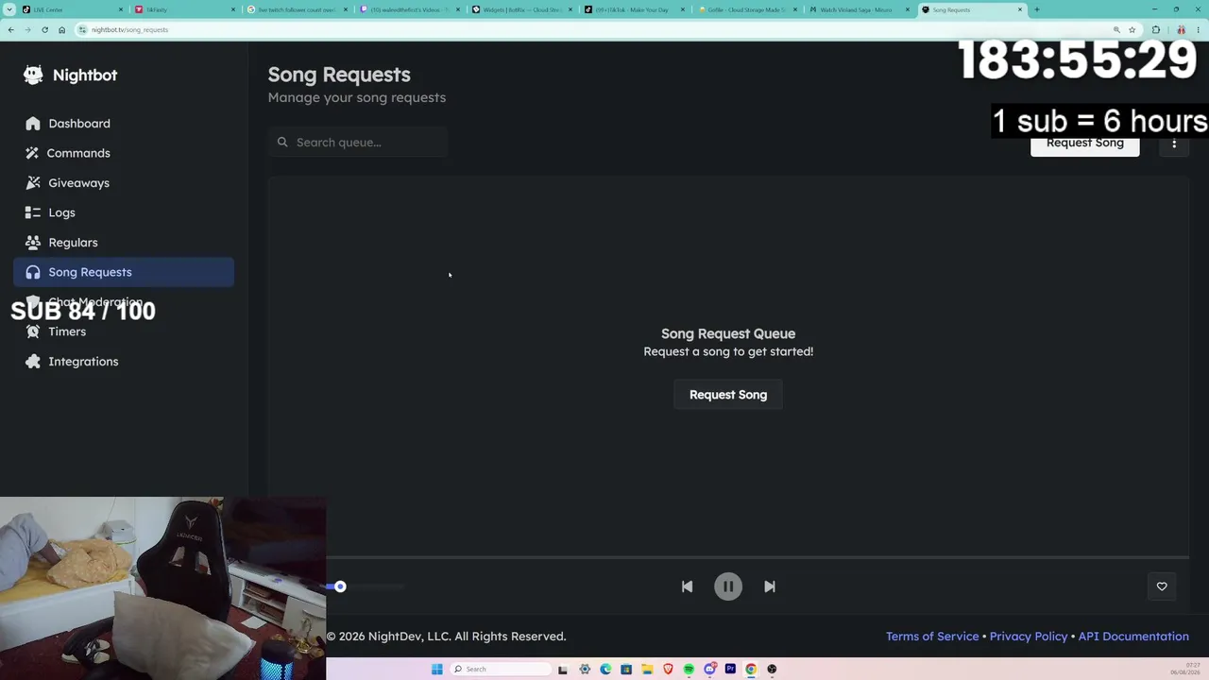The width and height of the screenshot is (1209, 680).
Task: Open Timers in the sidebar
Action: tap(124, 331)
